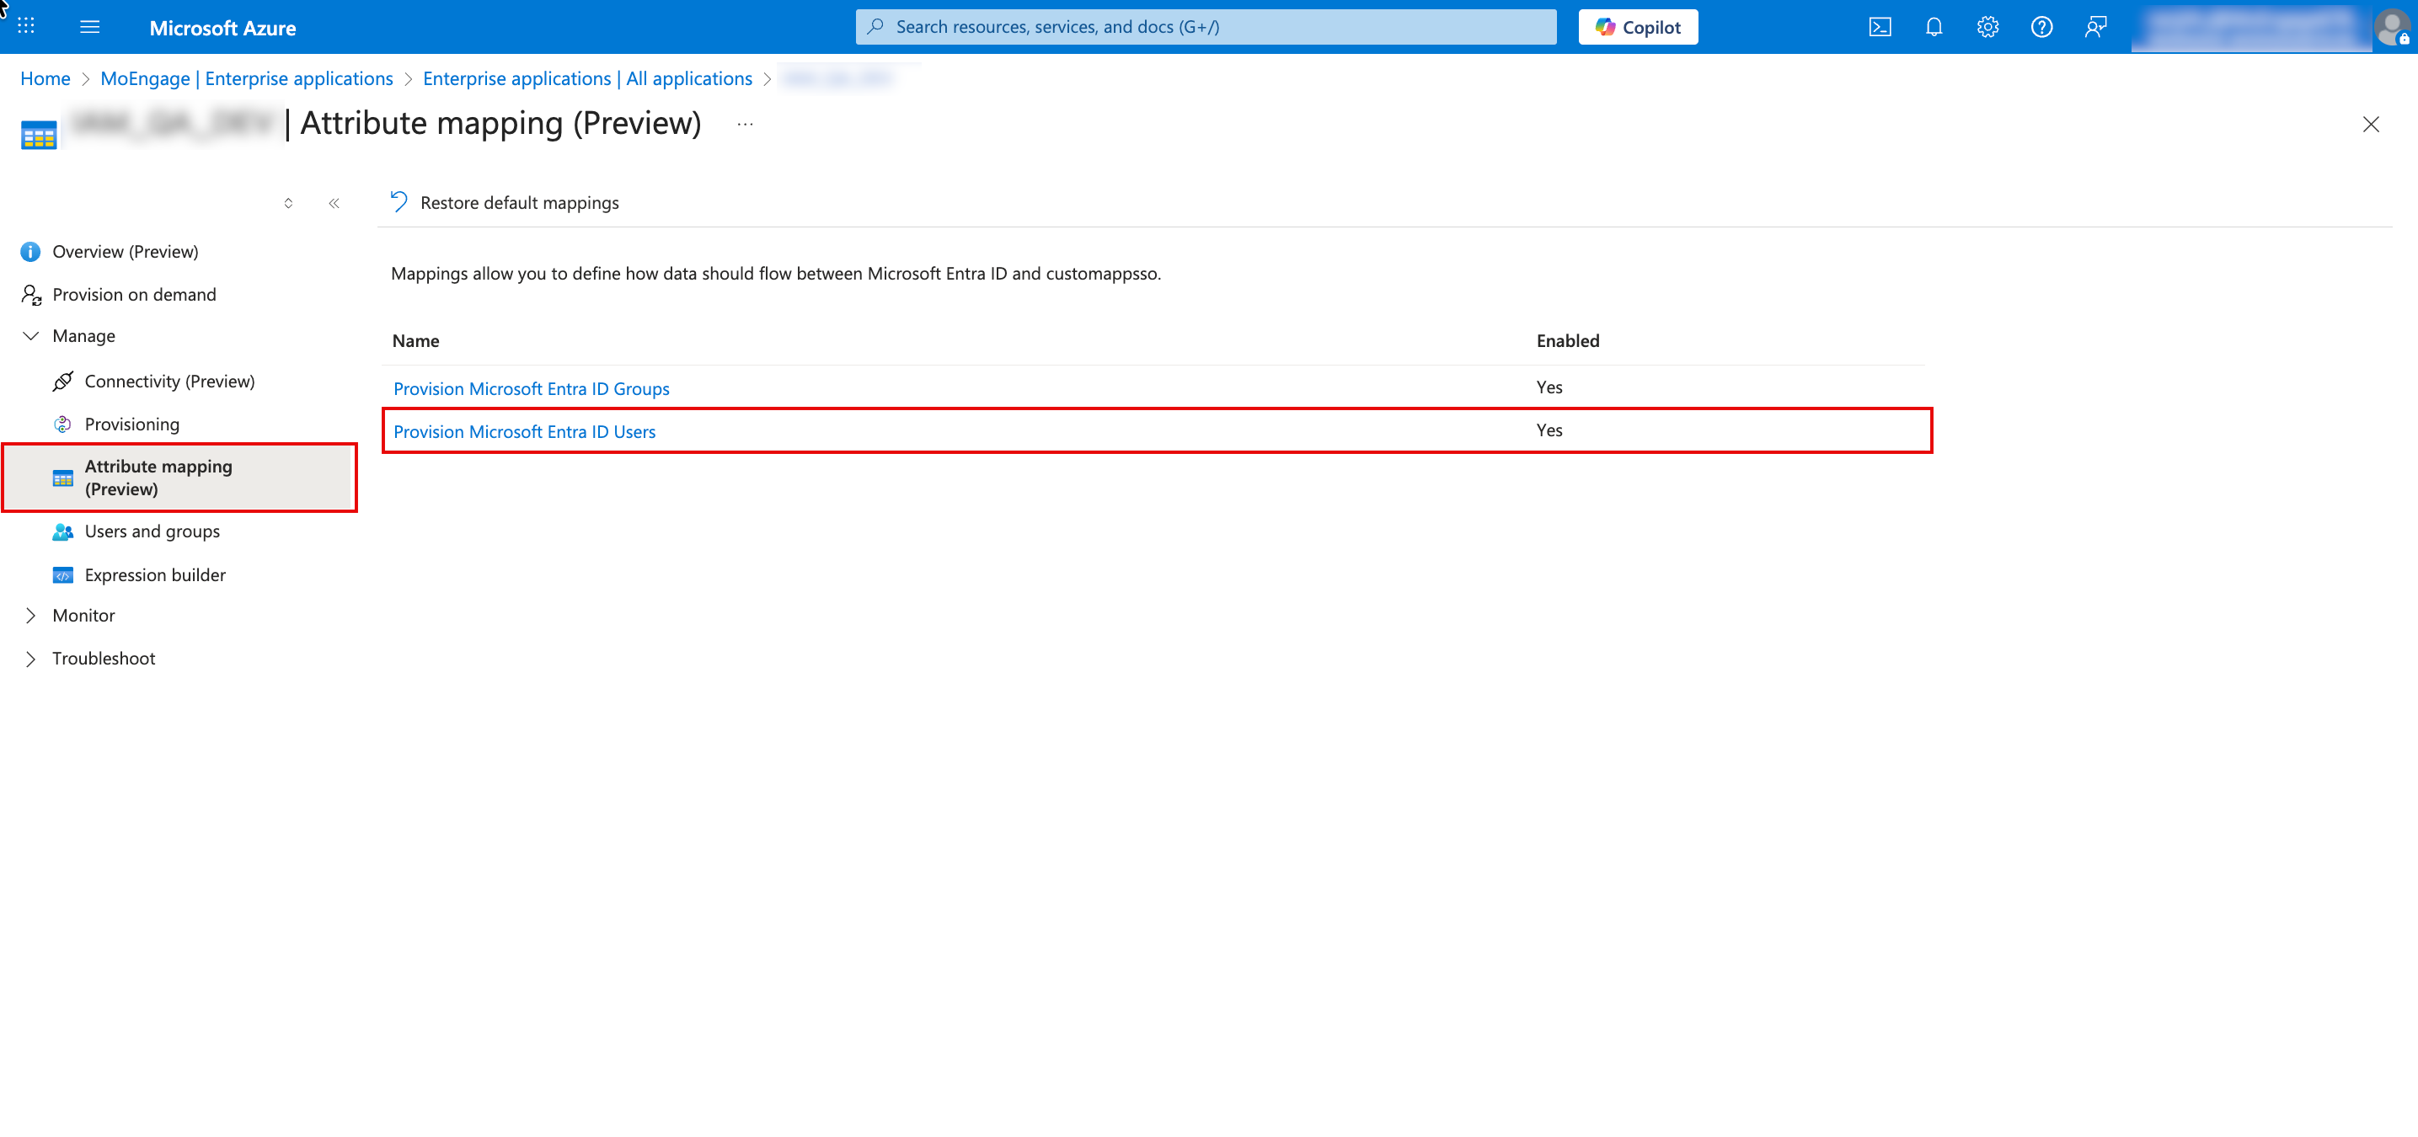
Task: Collapse the sidebar with double chevron
Action: pos(334,203)
